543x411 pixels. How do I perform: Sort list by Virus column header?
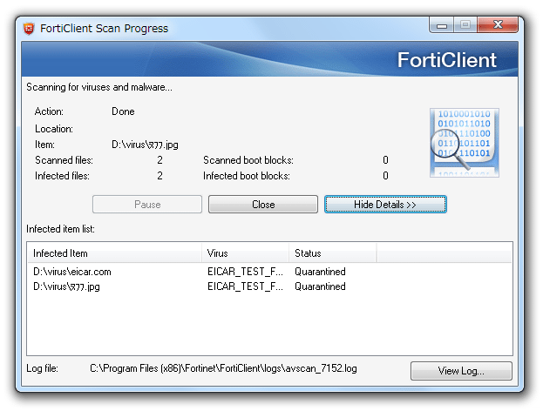[x=246, y=253]
